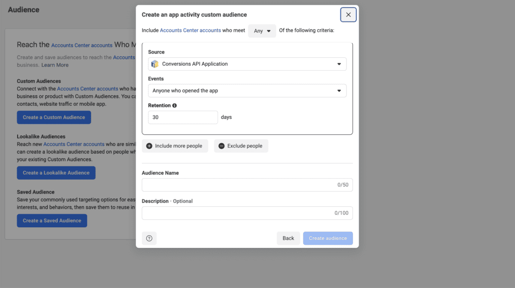This screenshot has width=515, height=288.
Task: Click the Saved Audience section heading
Action: [36, 192]
